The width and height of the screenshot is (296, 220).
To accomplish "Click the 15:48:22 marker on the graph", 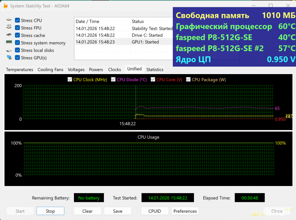I will (127, 124).
